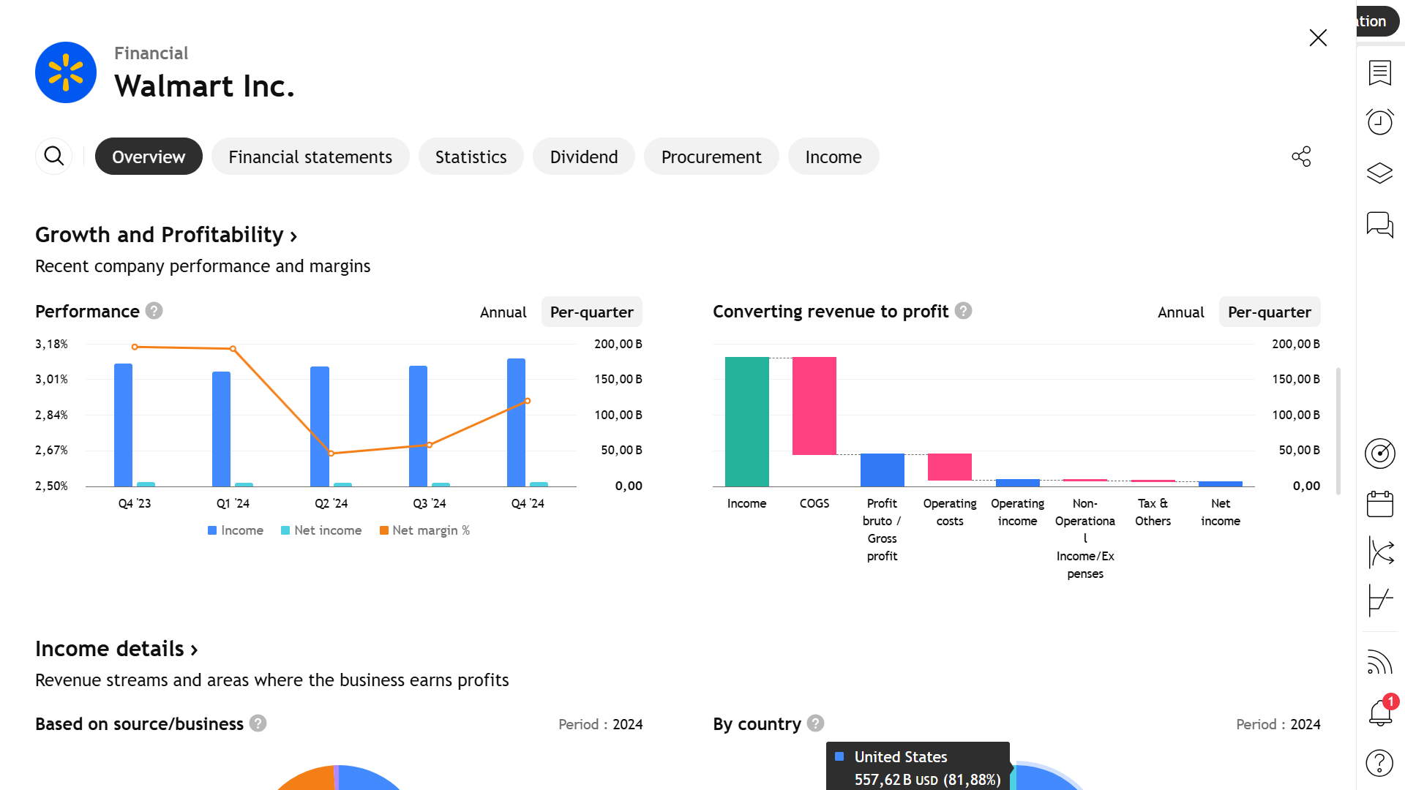Click the share icon
This screenshot has width=1405, height=790.
point(1301,157)
